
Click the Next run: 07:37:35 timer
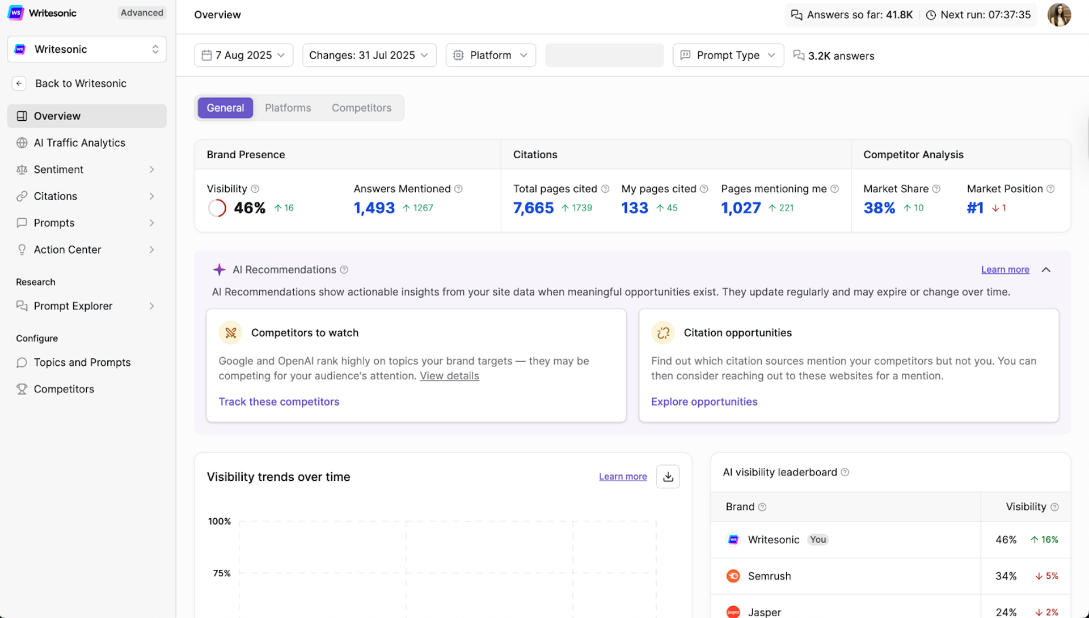[x=978, y=15]
